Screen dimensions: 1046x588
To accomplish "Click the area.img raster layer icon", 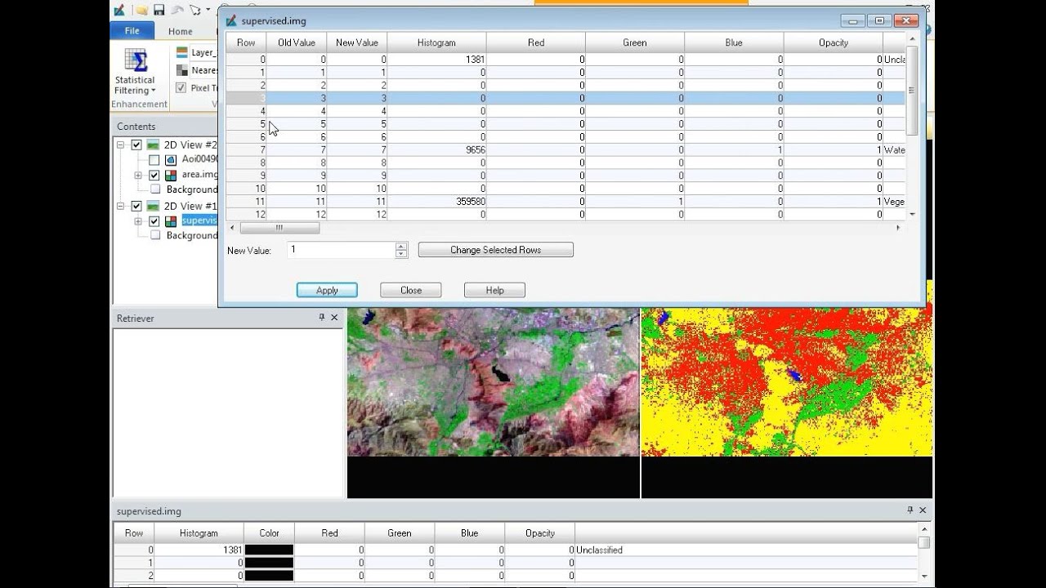I will pos(171,175).
